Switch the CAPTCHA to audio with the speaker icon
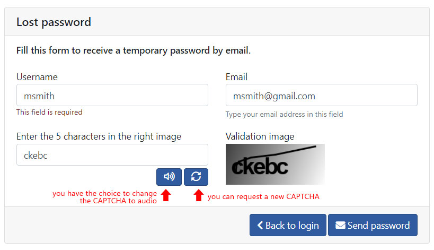This screenshot has height=250, width=434. pyautogui.click(x=169, y=177)
